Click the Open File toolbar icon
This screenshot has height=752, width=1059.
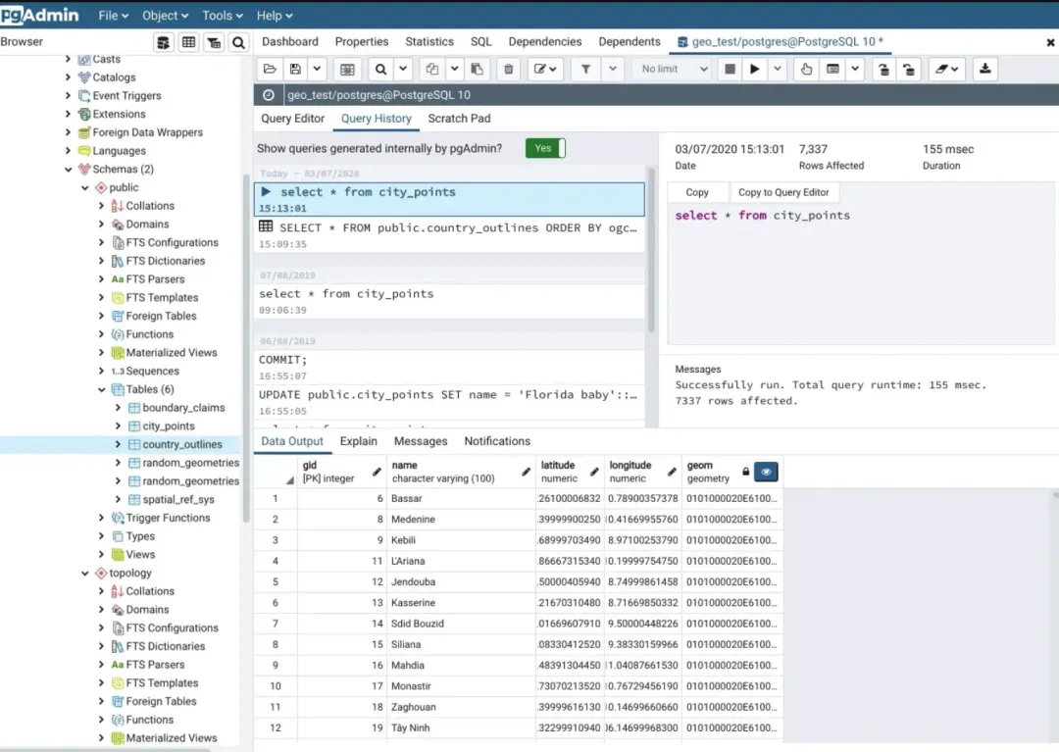click(x=270, y=70)
